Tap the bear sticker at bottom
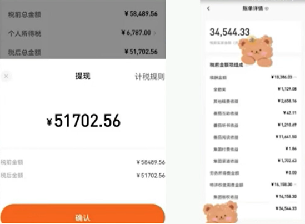 coord(221,212)
